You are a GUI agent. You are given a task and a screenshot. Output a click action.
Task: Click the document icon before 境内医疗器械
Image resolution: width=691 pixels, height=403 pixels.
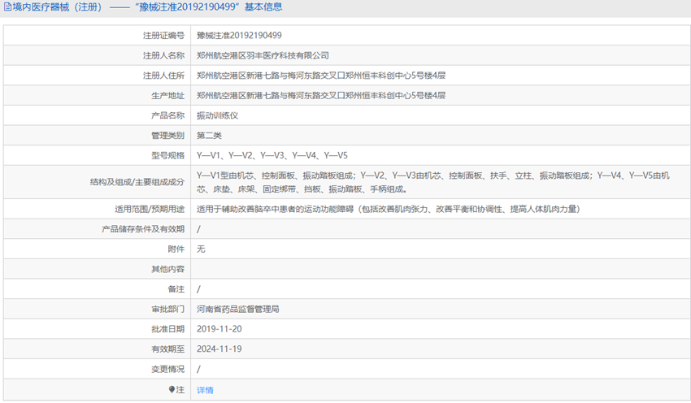[7, 7]
